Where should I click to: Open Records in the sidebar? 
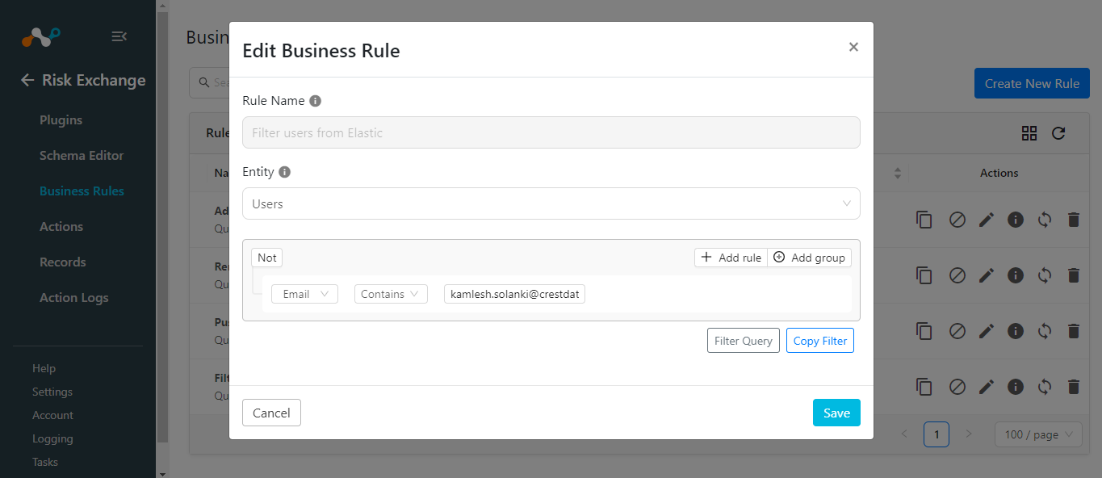coord(63,262)
